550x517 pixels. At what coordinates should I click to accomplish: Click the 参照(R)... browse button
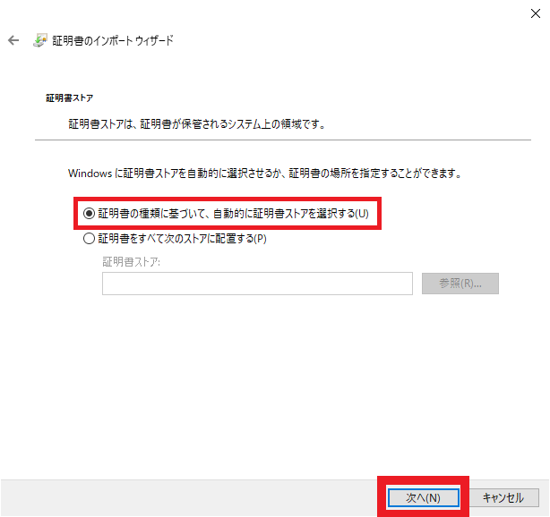click(460, 284)
